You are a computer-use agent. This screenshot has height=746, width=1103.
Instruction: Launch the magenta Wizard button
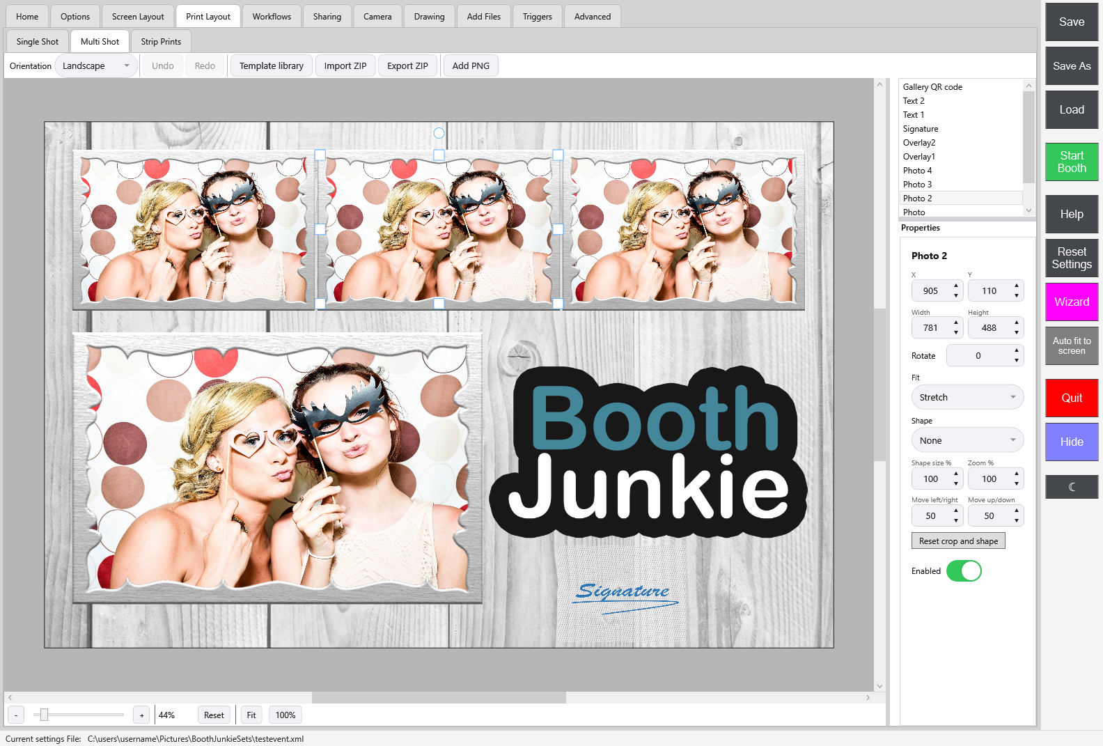[1072, 302]
